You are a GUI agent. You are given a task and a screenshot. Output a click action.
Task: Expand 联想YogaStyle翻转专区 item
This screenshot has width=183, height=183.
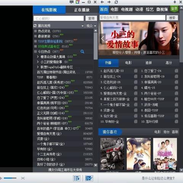(38, 67)
